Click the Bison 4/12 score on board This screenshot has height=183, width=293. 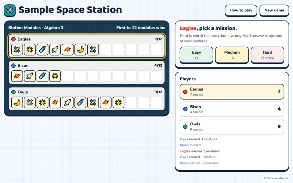pos(158,66)
